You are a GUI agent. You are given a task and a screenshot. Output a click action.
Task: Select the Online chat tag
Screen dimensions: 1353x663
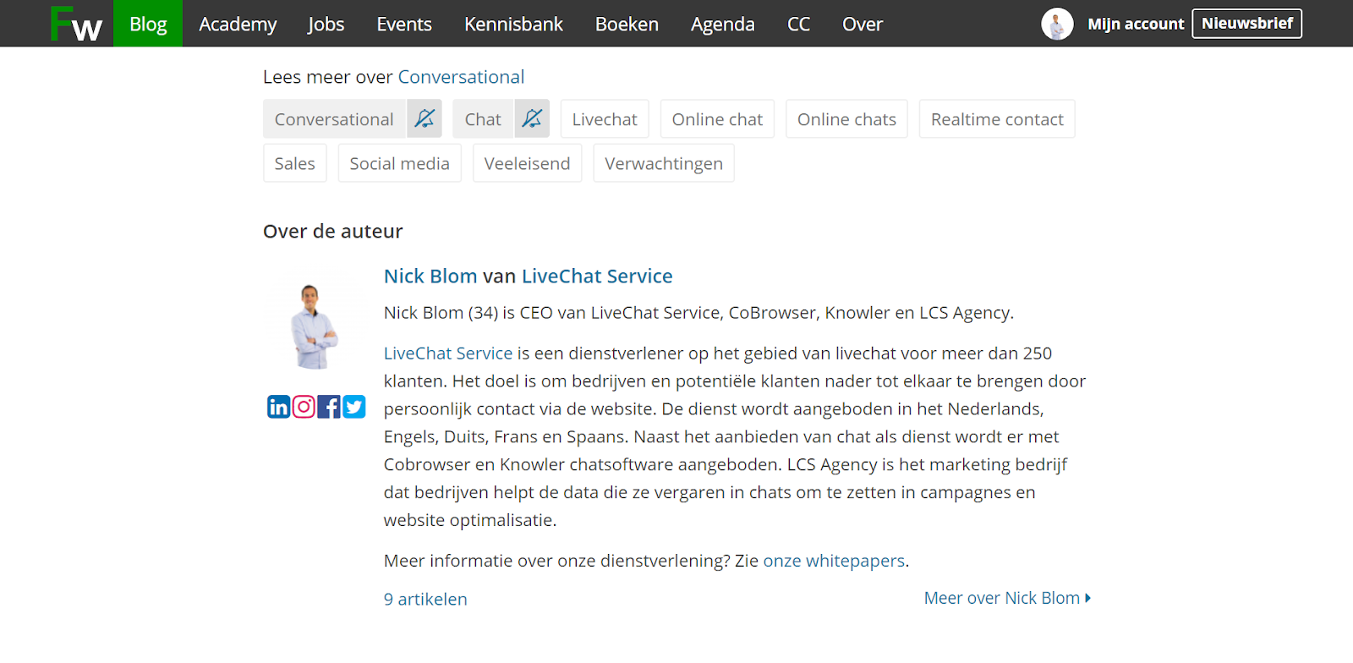717,119
